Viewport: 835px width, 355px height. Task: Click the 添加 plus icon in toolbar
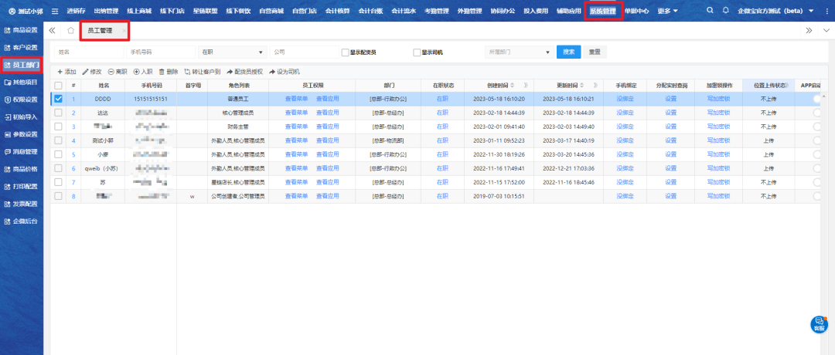(60, 71)
